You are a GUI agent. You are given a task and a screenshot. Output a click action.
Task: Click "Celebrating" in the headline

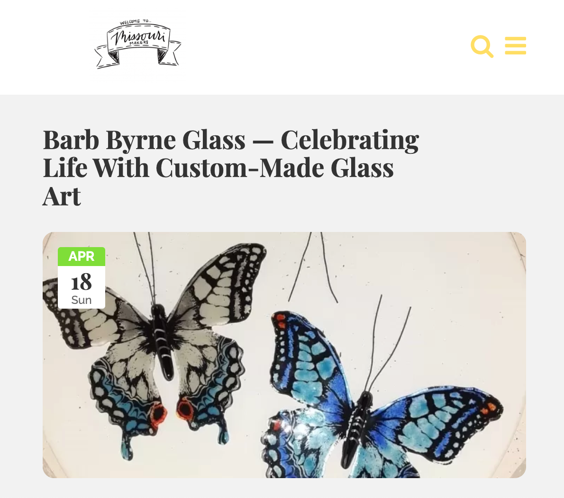350,140
